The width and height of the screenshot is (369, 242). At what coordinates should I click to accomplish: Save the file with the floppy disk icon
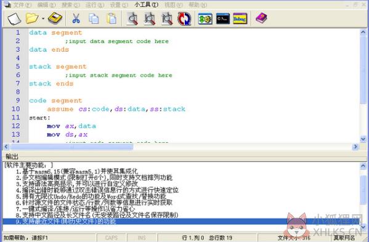[55, 18]
